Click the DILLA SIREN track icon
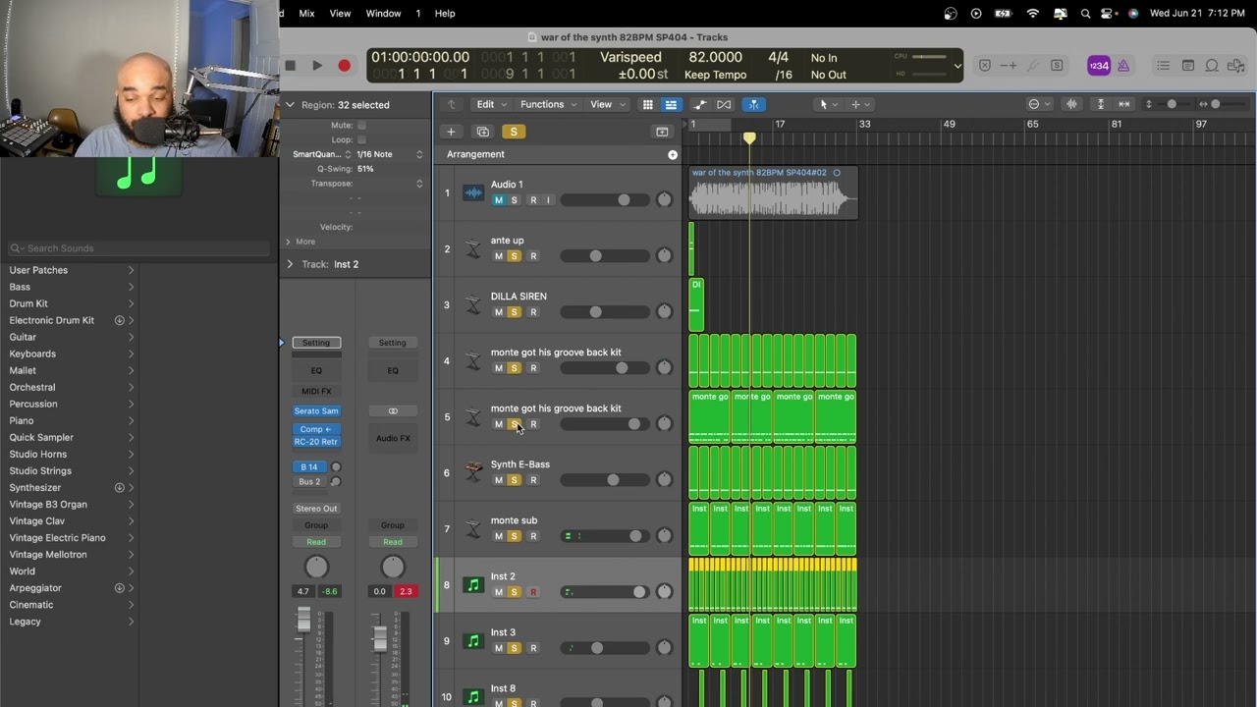This screenshot has height=707, width=1257. coord(473,304)
